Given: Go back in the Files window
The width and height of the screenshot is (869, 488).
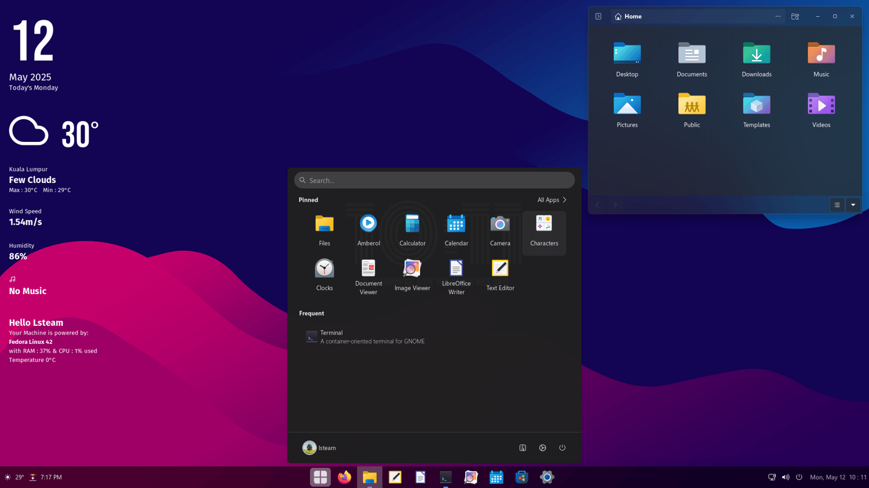Looking at the screenshot, I should [x=598, y=204].
